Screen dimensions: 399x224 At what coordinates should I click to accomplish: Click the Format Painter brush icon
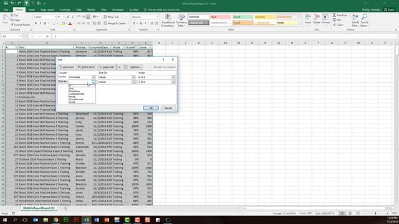[x=12, y=25]
